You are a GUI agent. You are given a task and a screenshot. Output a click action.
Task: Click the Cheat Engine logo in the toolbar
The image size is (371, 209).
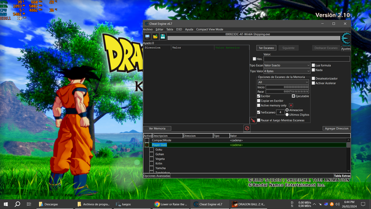click(x=346, y=39)
